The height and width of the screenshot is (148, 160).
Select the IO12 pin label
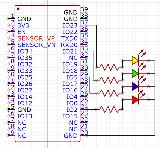(25, 103)
